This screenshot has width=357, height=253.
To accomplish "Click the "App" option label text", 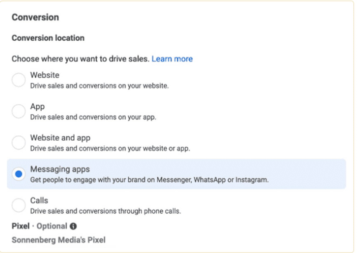I will (37, 107).
